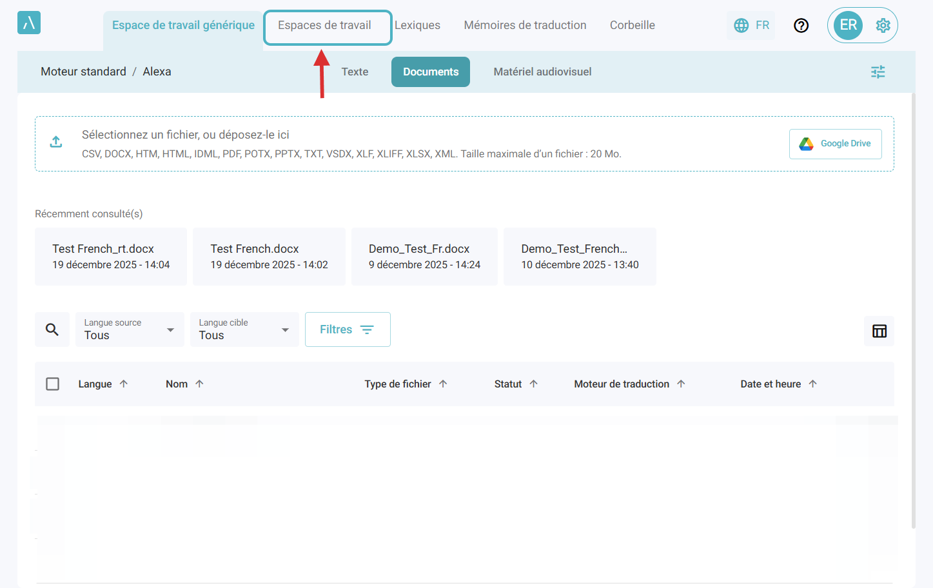
Task: Open the help question mark icon
Action: pos(801,25)
